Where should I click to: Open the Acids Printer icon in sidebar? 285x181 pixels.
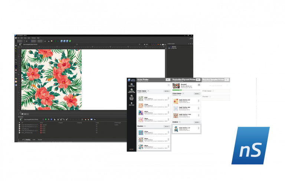[131, 85]
